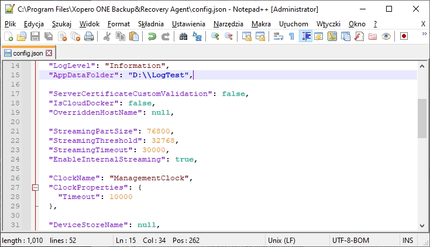Click the Save file floppy icon

click(35, 36)
